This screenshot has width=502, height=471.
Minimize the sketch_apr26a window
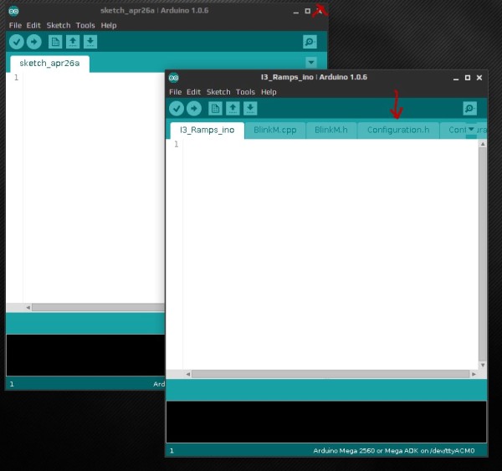296,11
